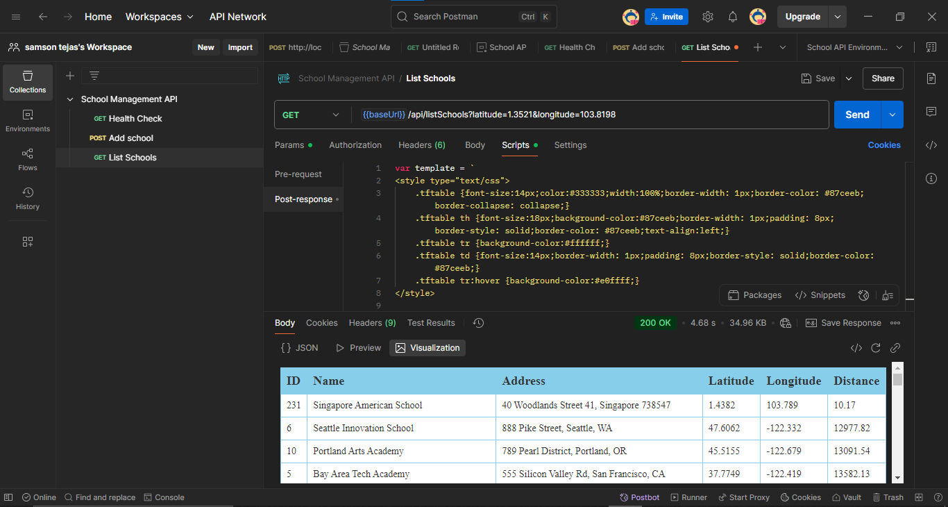This screenshot has width=948, height=507.
Task: Open the Workspaces dropdown
Action: pos(160,17)
